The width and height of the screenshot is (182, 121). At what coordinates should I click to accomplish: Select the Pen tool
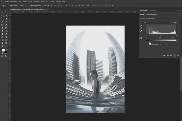click(2, 37)
